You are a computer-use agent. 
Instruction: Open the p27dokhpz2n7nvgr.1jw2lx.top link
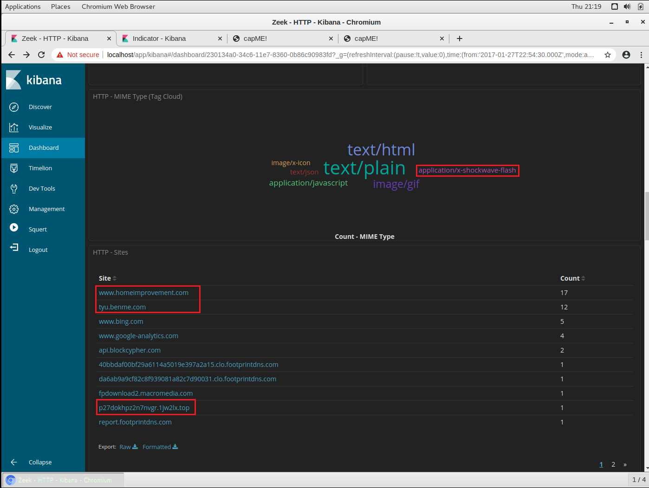pyautogui.click(x=144, y=408)
